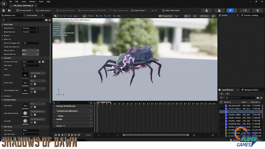This screenshot has width=265, height=149.
Task: Open Asset Browser filter options icon
Action: [x=222, y=98]
